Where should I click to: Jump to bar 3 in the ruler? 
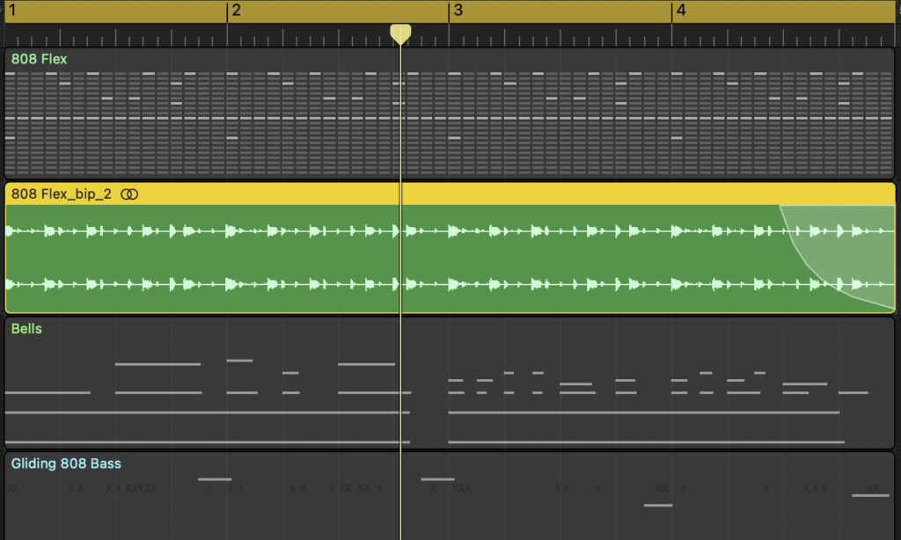click(458, 11)
